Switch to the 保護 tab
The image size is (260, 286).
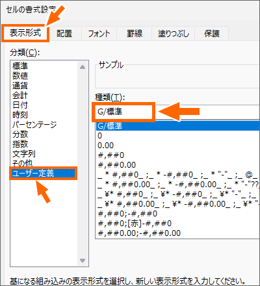point(212,34)
